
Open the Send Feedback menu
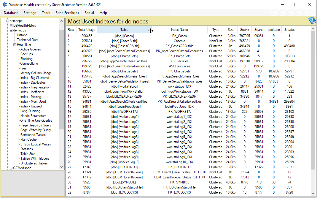click(x=67, y=13)
